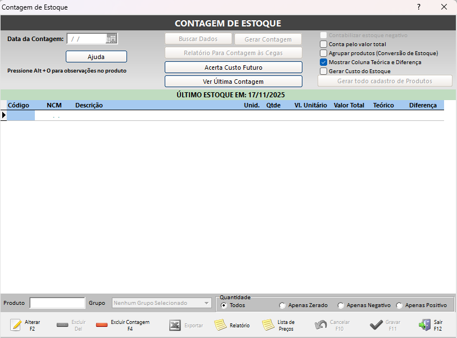The height and width of the screenshot is (338, 457).
Task: Open the calendar picker beside the date field
Action: tap(111, 39)
